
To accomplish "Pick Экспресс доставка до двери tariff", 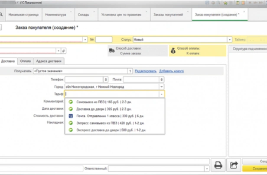I will click(111, 130).
